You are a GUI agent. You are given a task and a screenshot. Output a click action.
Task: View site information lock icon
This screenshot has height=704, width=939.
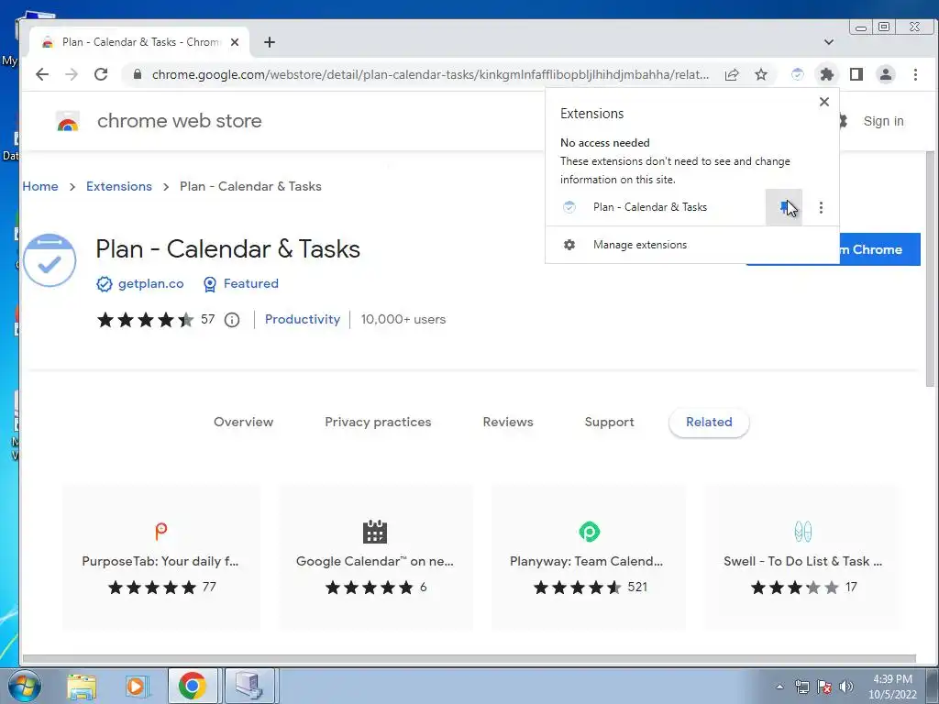point(138,74)
